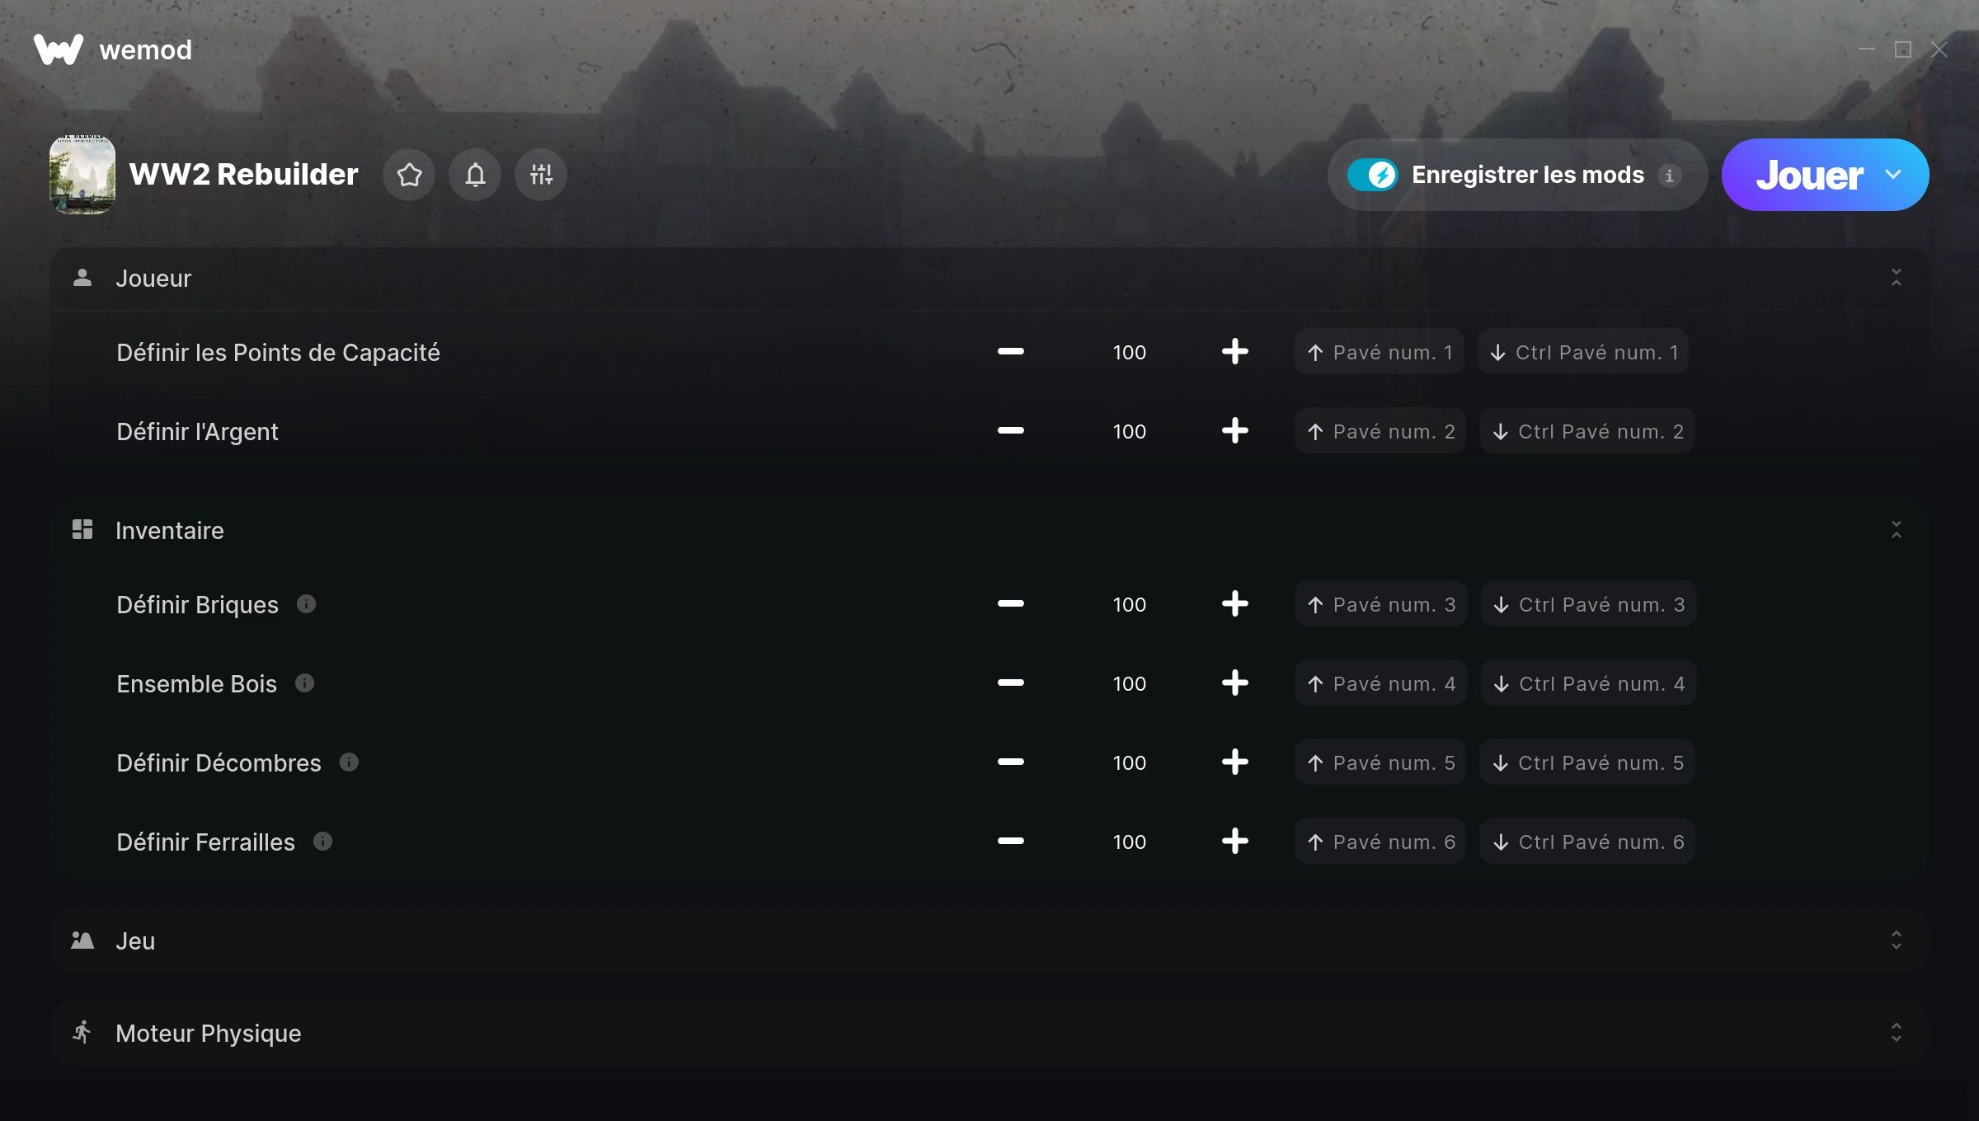Image resolution: width=1979 pixels, height=1121 pixels.
Task: Edit the Définir Briques value field
Action: 1129,604
